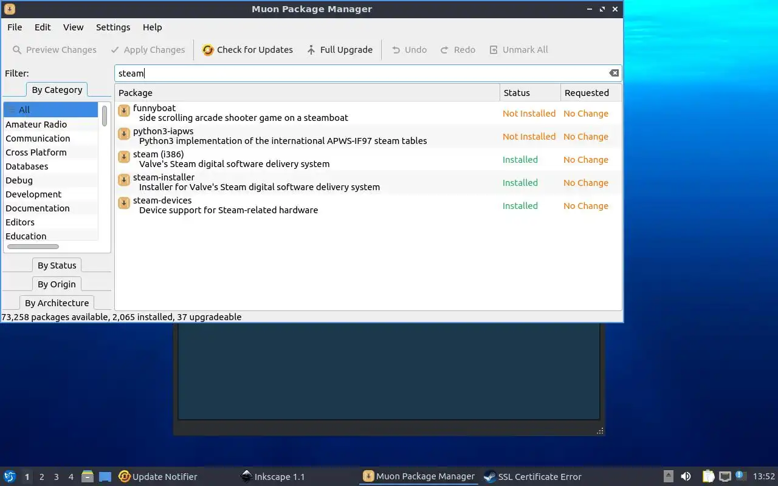Image resolution: width=778 pixels, height=486 pixels.
Task: Open the volume control tray icon
Action: click(x=686, y=477)
